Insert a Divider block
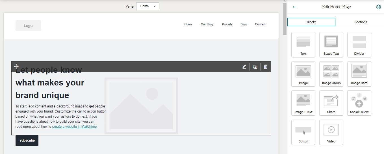This screenshot has width=384, height=154. (x=359, y=45)
